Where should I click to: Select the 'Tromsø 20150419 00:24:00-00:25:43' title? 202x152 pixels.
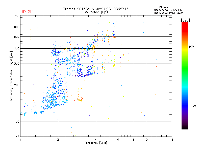point(96,9)
